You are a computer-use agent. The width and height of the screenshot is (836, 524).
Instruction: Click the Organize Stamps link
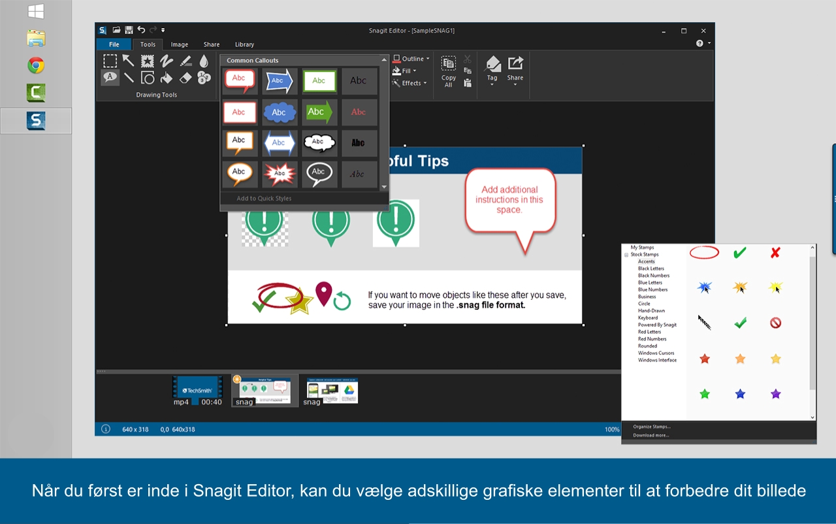pos(652,427)
